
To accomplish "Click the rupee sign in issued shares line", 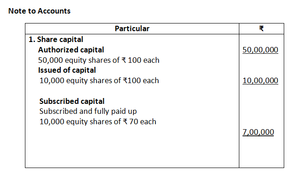I will click(125, 80).
